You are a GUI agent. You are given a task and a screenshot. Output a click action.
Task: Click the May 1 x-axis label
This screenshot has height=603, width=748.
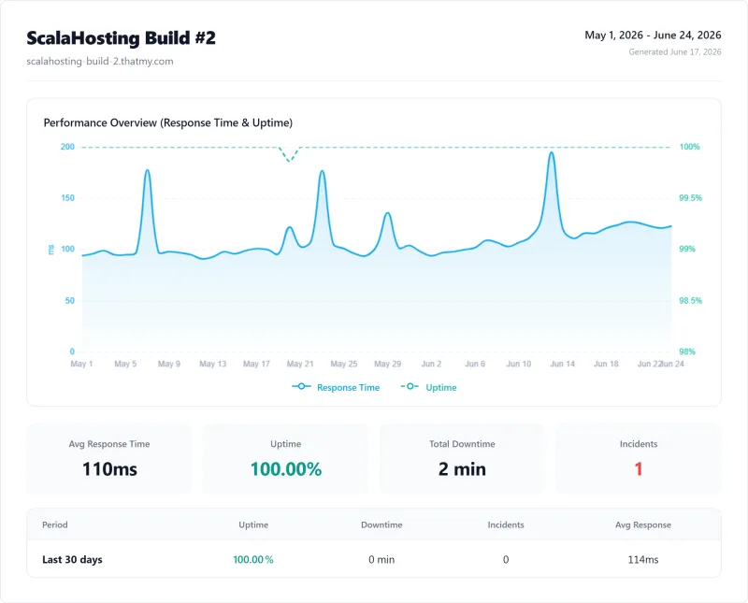point(81,364)
